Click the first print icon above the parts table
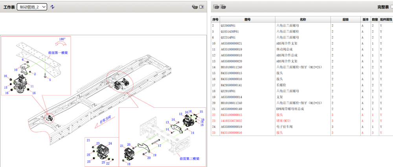 coord(216,7)
